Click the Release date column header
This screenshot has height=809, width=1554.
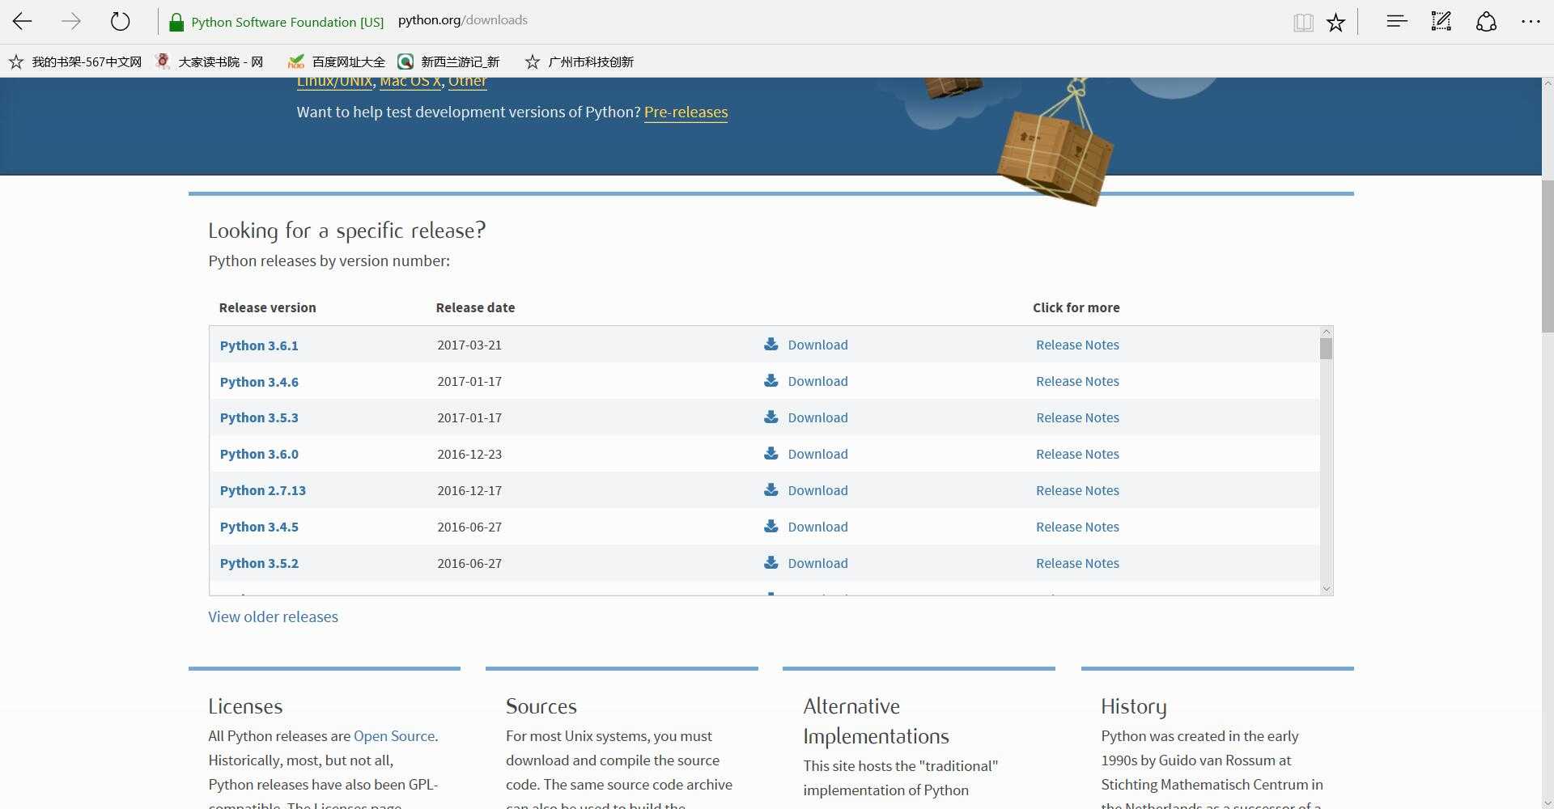click(475, 307)
